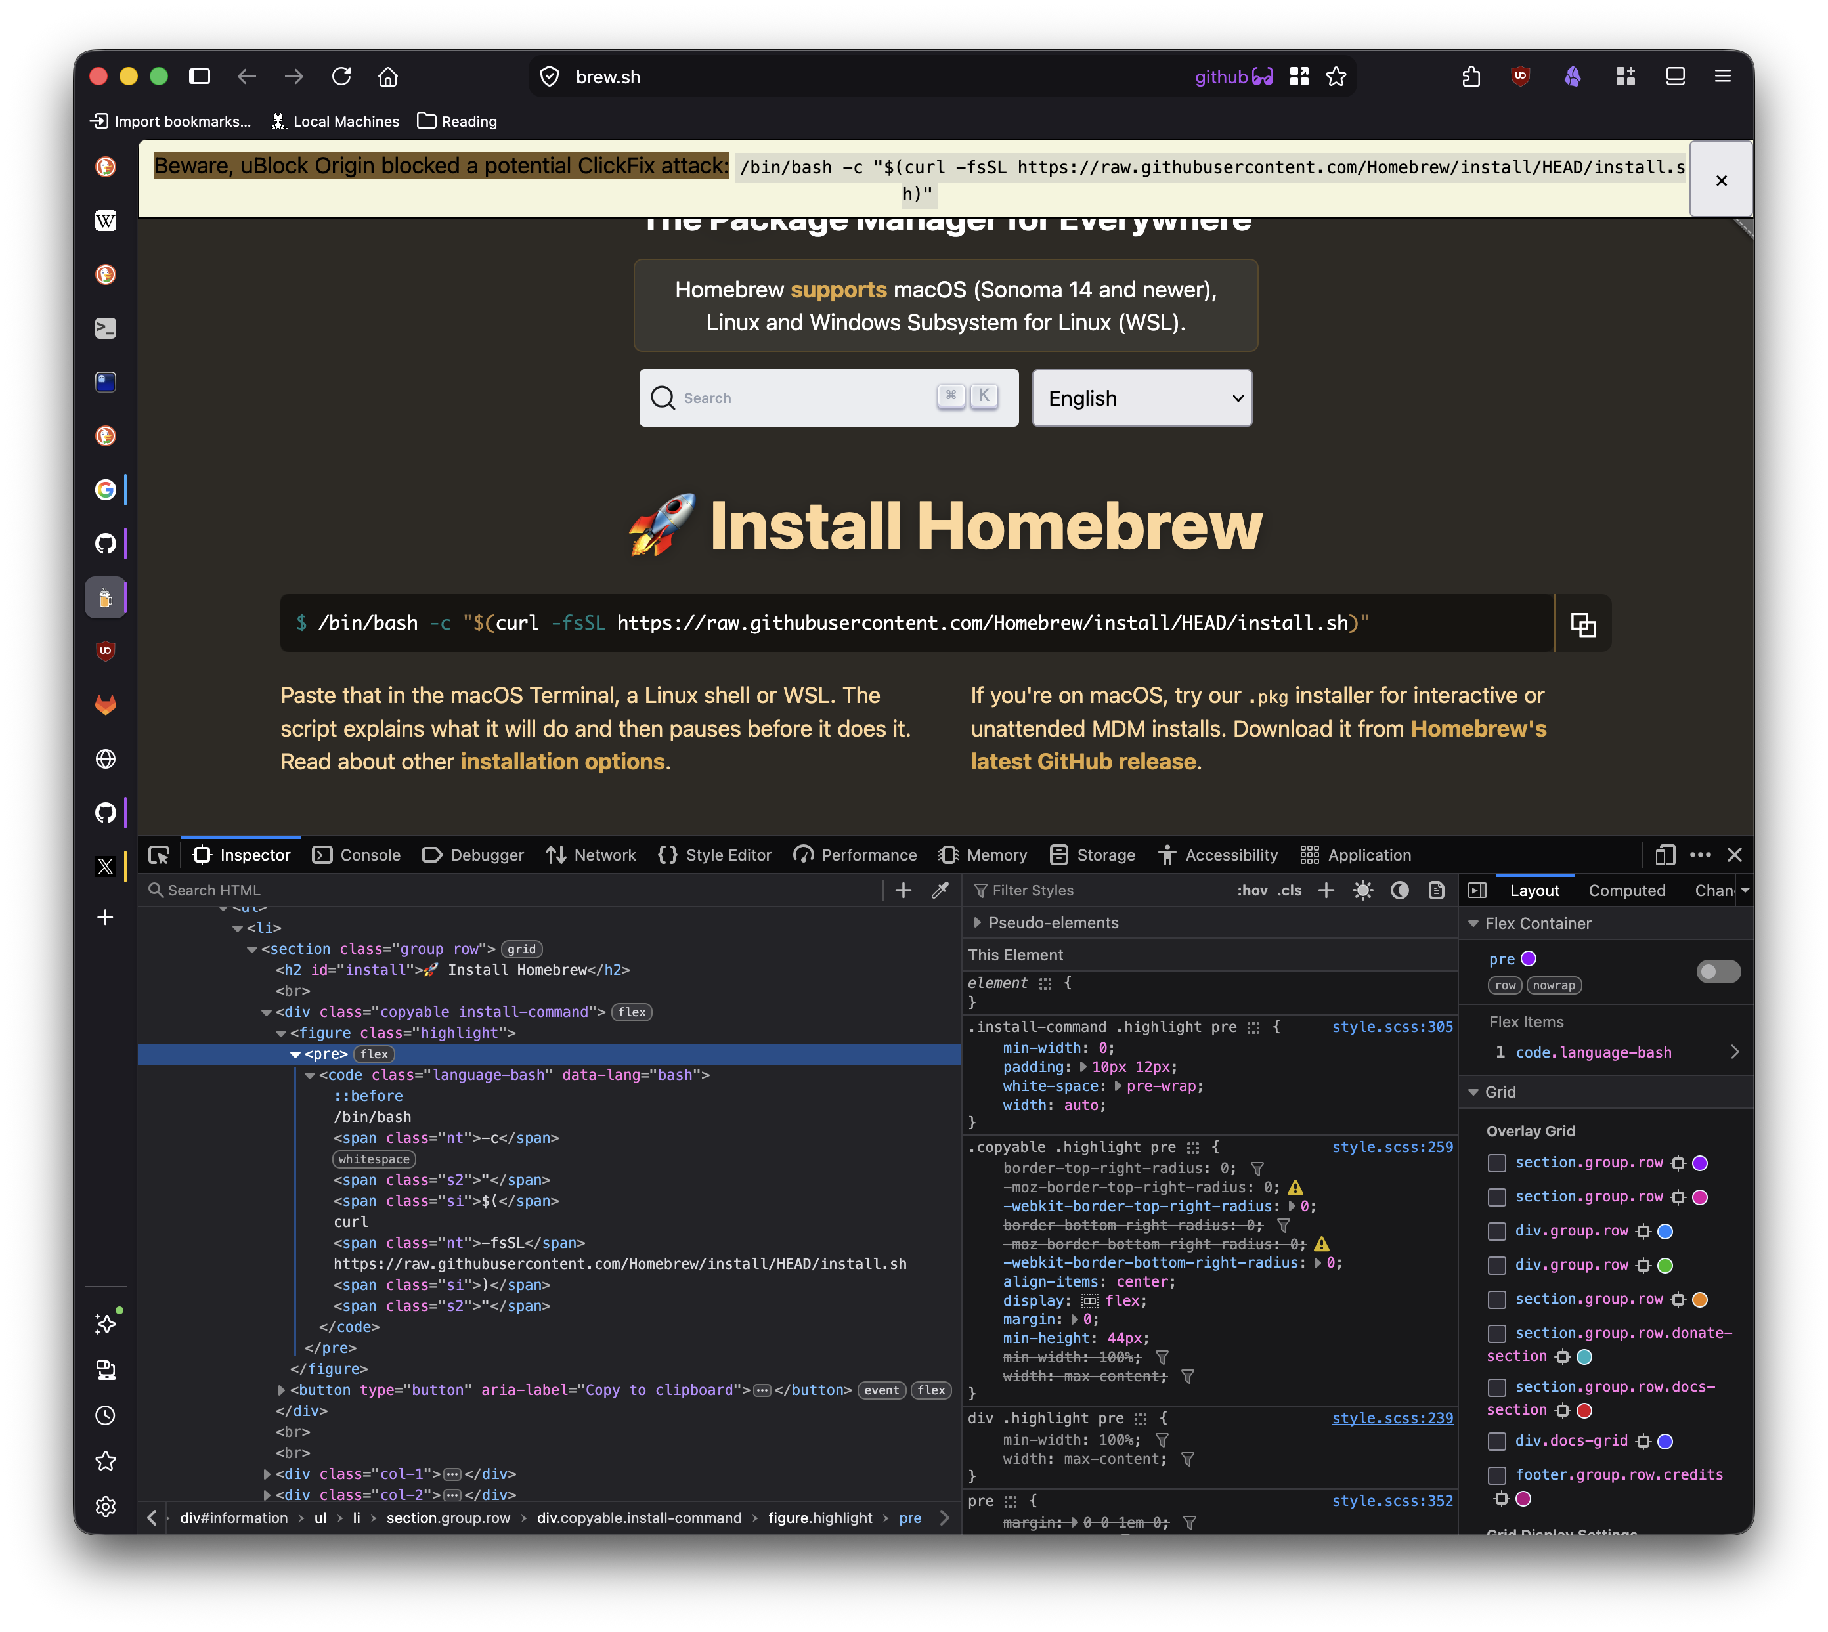1828x1632 pixels.
Task: Enable the footer.group.row.credits grid overlay
Action: click(x=1496, y=1475)
